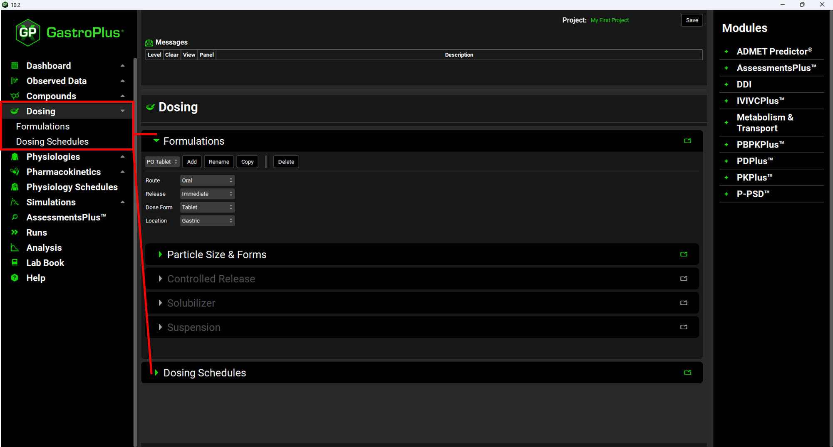Image resolution: width=833 pixels, height=447 pixels.
Task: Pop out the Dosing Schedules panel icon
Action: [687, 373]
